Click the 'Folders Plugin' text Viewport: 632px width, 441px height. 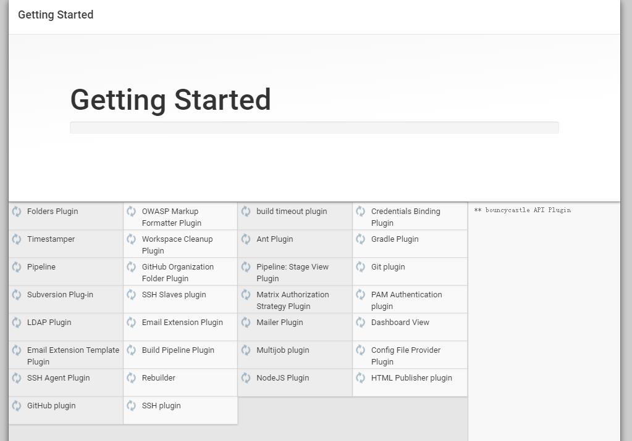click(x=53, y=211)
